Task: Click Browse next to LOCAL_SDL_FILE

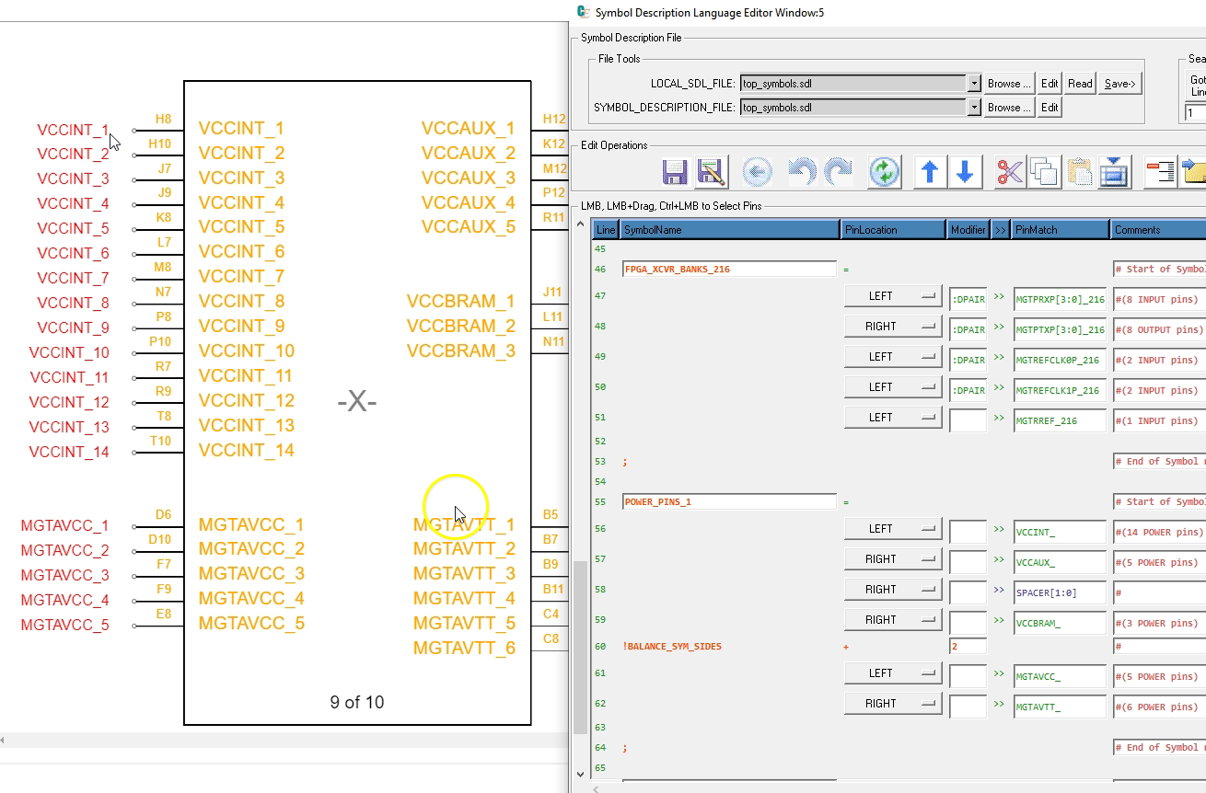Action: (1008, 83)
